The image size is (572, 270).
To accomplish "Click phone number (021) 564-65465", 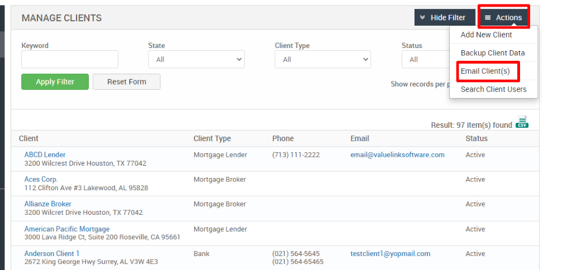I will 298,262.
